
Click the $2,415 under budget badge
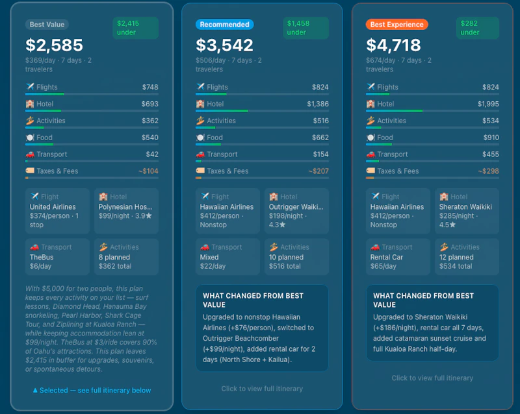[x=135, y=28]
